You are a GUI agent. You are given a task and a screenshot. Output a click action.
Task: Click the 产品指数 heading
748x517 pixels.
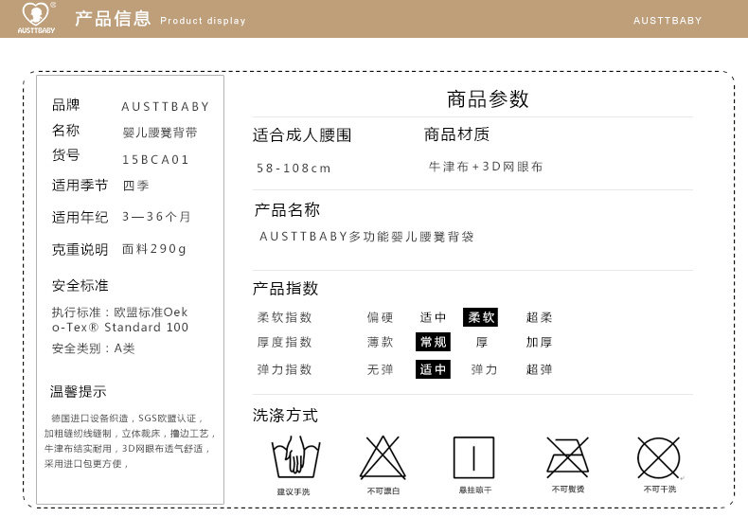[x=285, y=288]
